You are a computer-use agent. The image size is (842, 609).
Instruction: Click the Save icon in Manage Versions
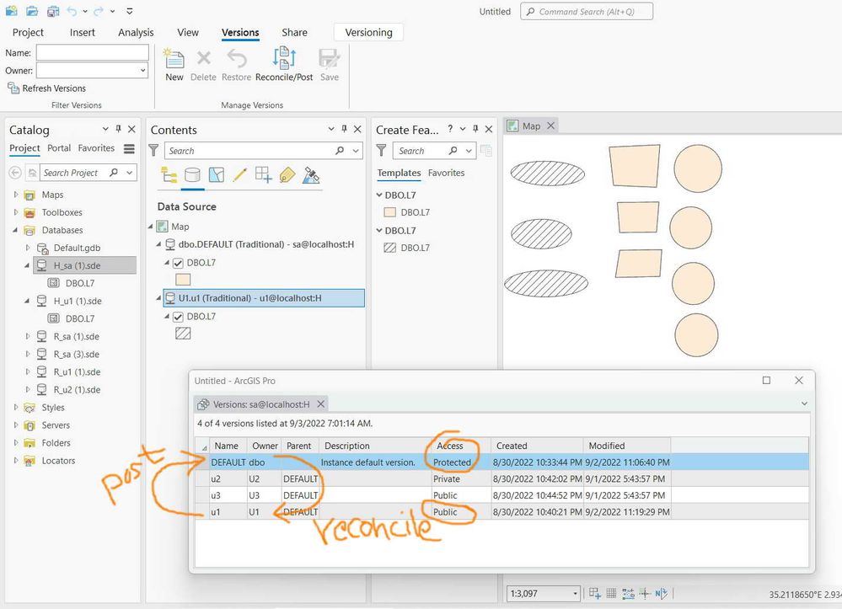coord(329,58)
